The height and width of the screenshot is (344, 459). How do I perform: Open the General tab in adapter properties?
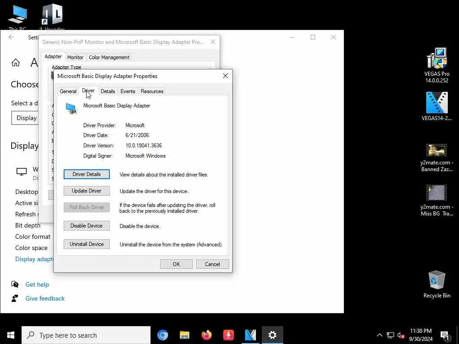(x=68, y=91)
